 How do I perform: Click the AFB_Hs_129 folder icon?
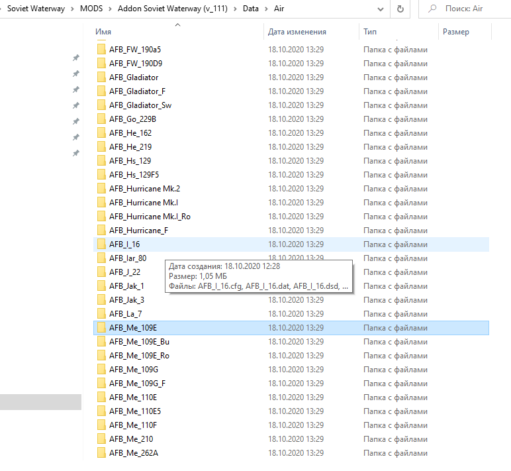(101, 161)
